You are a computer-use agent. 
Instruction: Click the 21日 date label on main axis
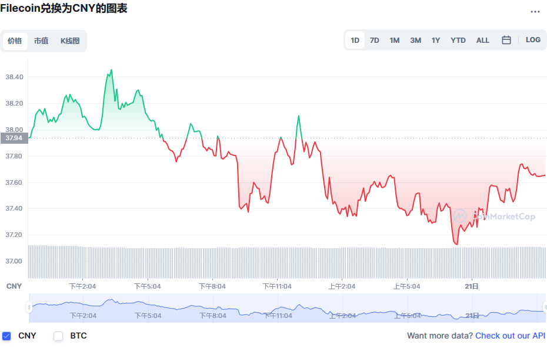click(x=472, y=286)
